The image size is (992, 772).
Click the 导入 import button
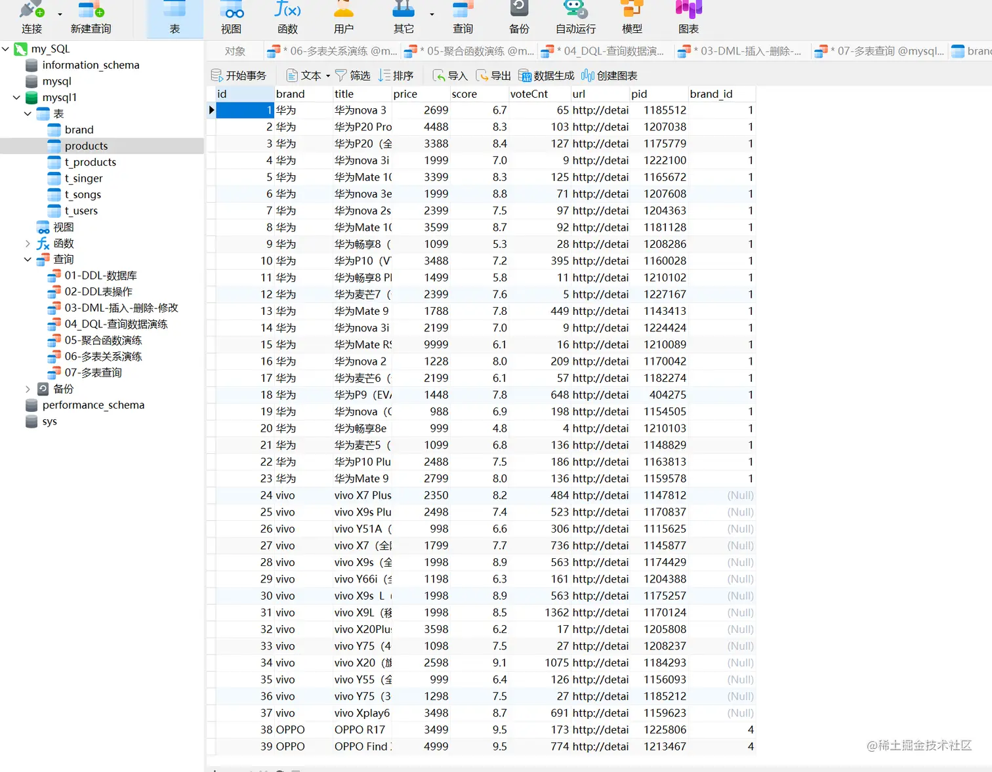coord(450,75)
